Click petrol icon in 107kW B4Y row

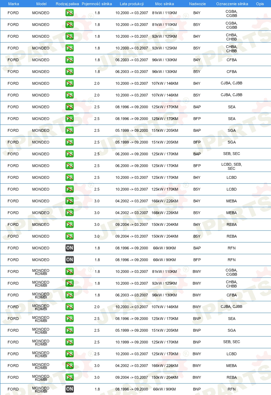69,83
